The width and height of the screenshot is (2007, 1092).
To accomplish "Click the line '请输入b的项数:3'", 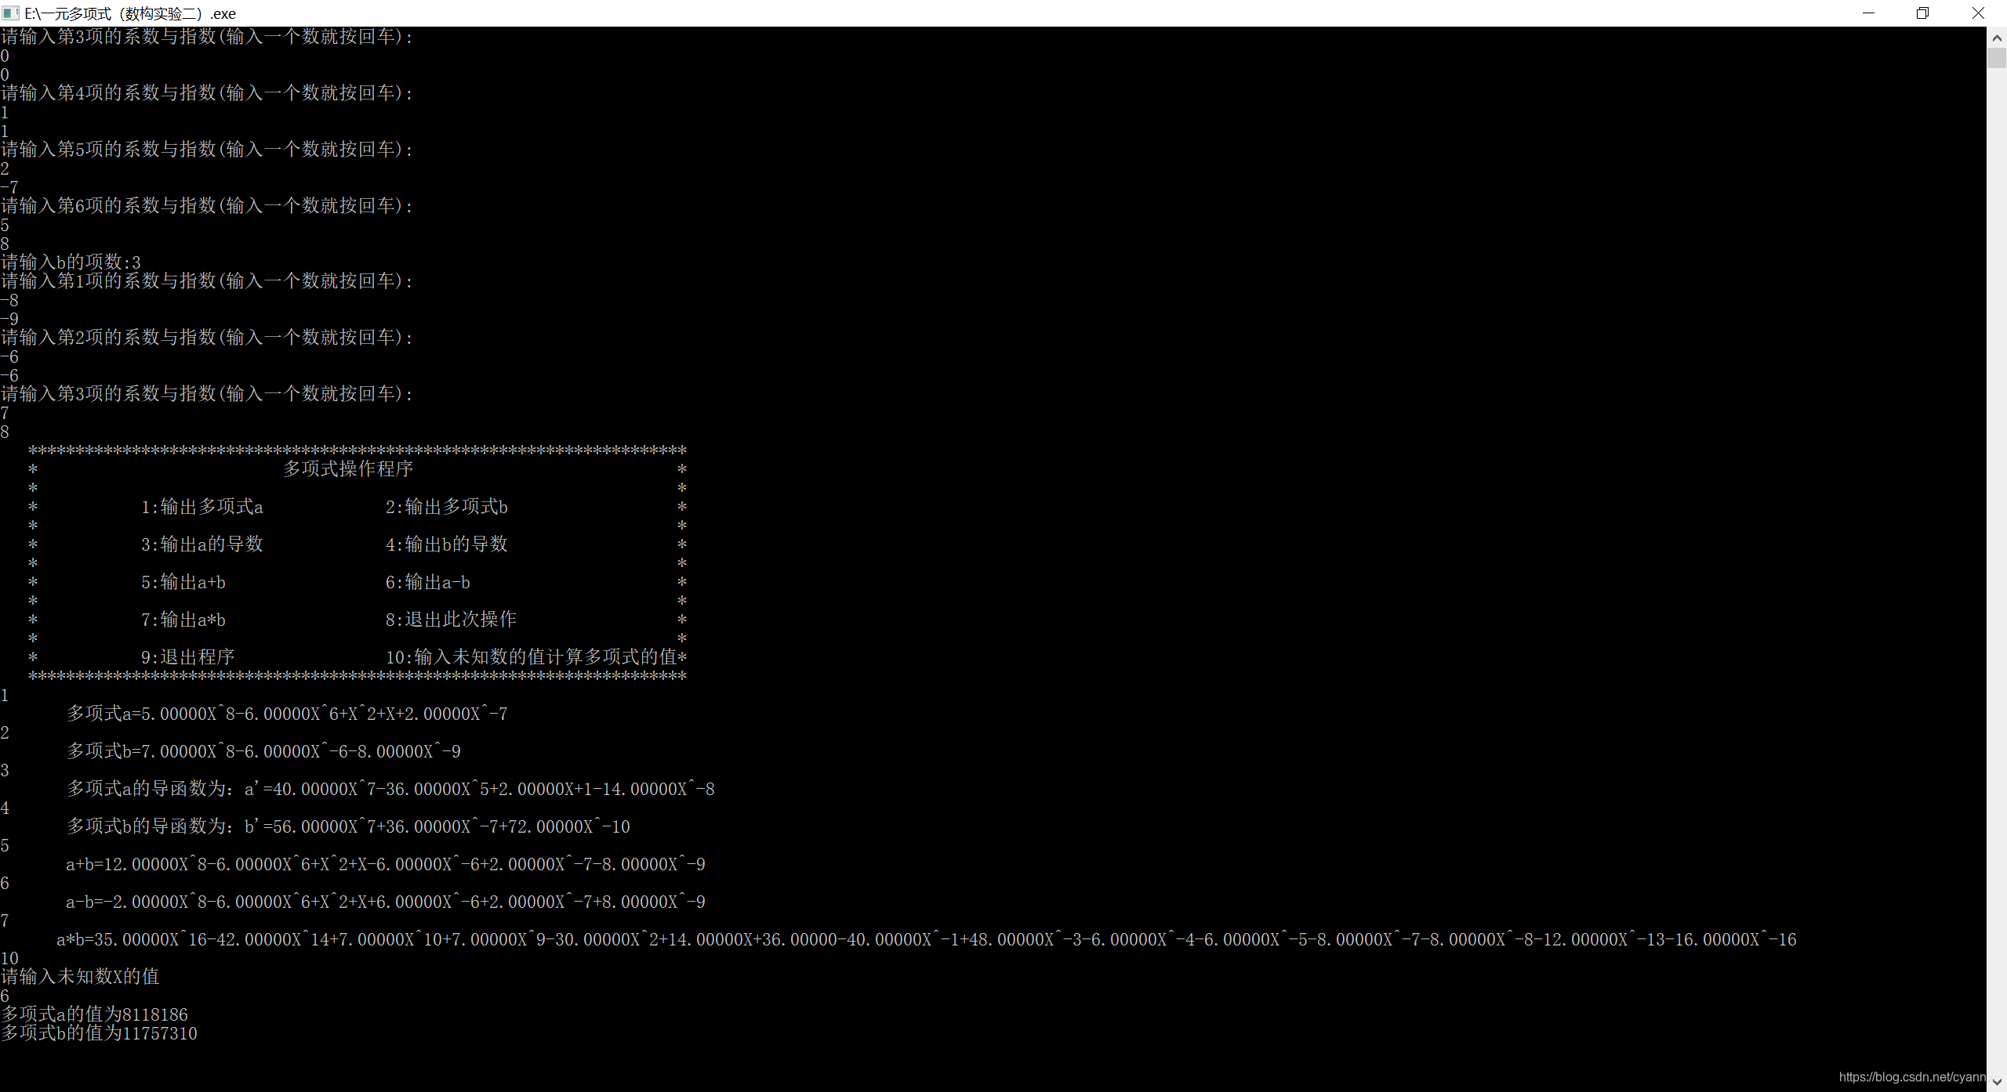I will [71, 262].
